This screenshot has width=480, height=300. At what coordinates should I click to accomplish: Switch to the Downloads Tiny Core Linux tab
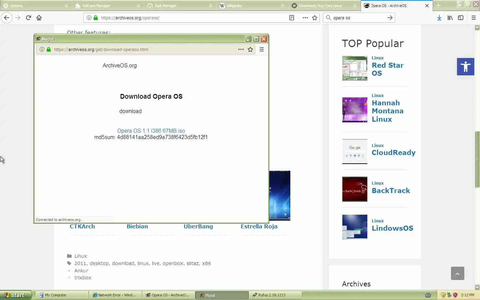point(324,6)
